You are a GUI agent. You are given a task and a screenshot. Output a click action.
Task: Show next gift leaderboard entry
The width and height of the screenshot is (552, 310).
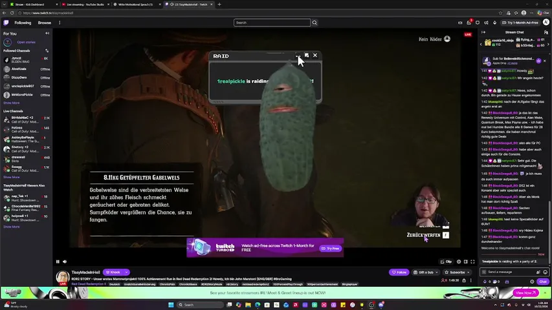pos(548,45)
